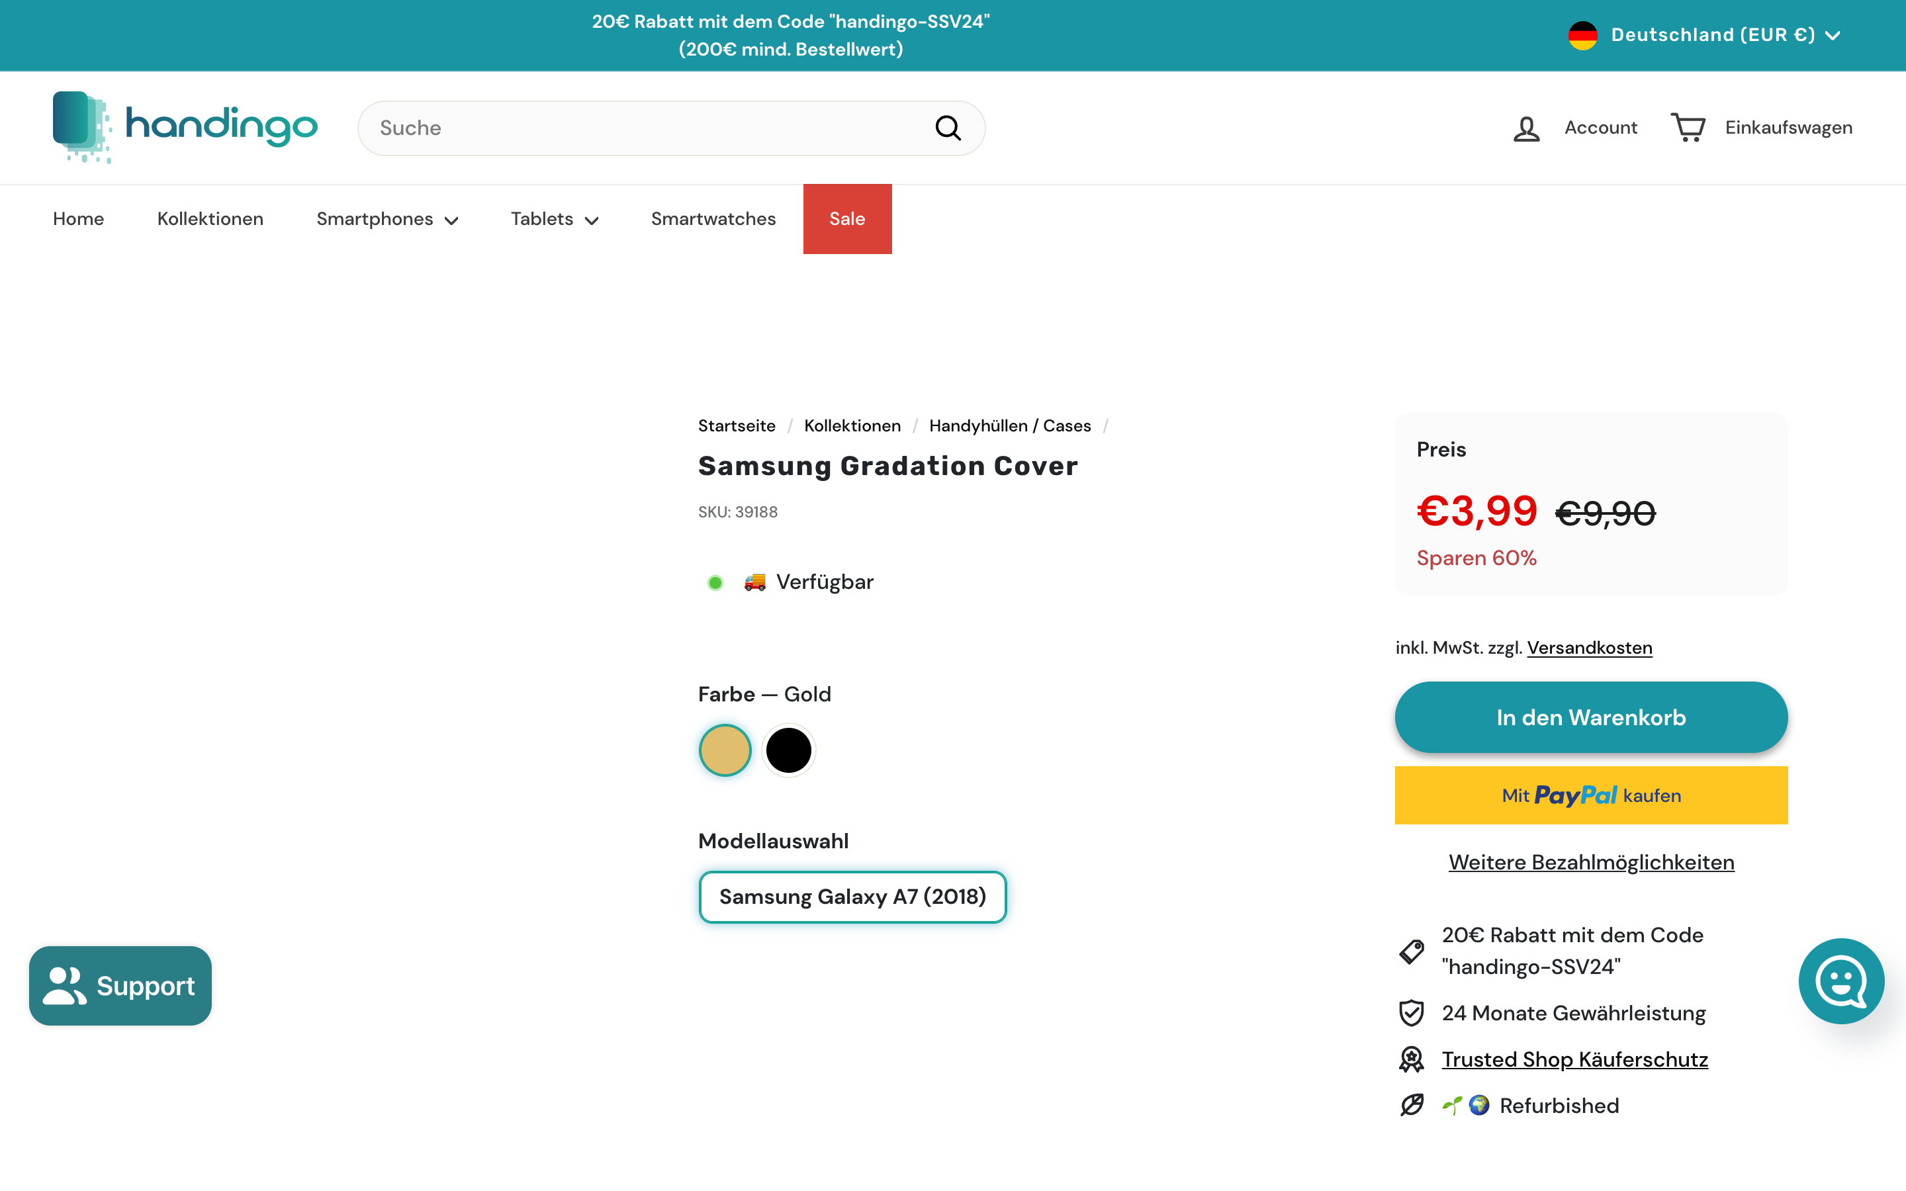Click the Sparen 60% text
Screen dimensions: 1906x1191
1476,558
